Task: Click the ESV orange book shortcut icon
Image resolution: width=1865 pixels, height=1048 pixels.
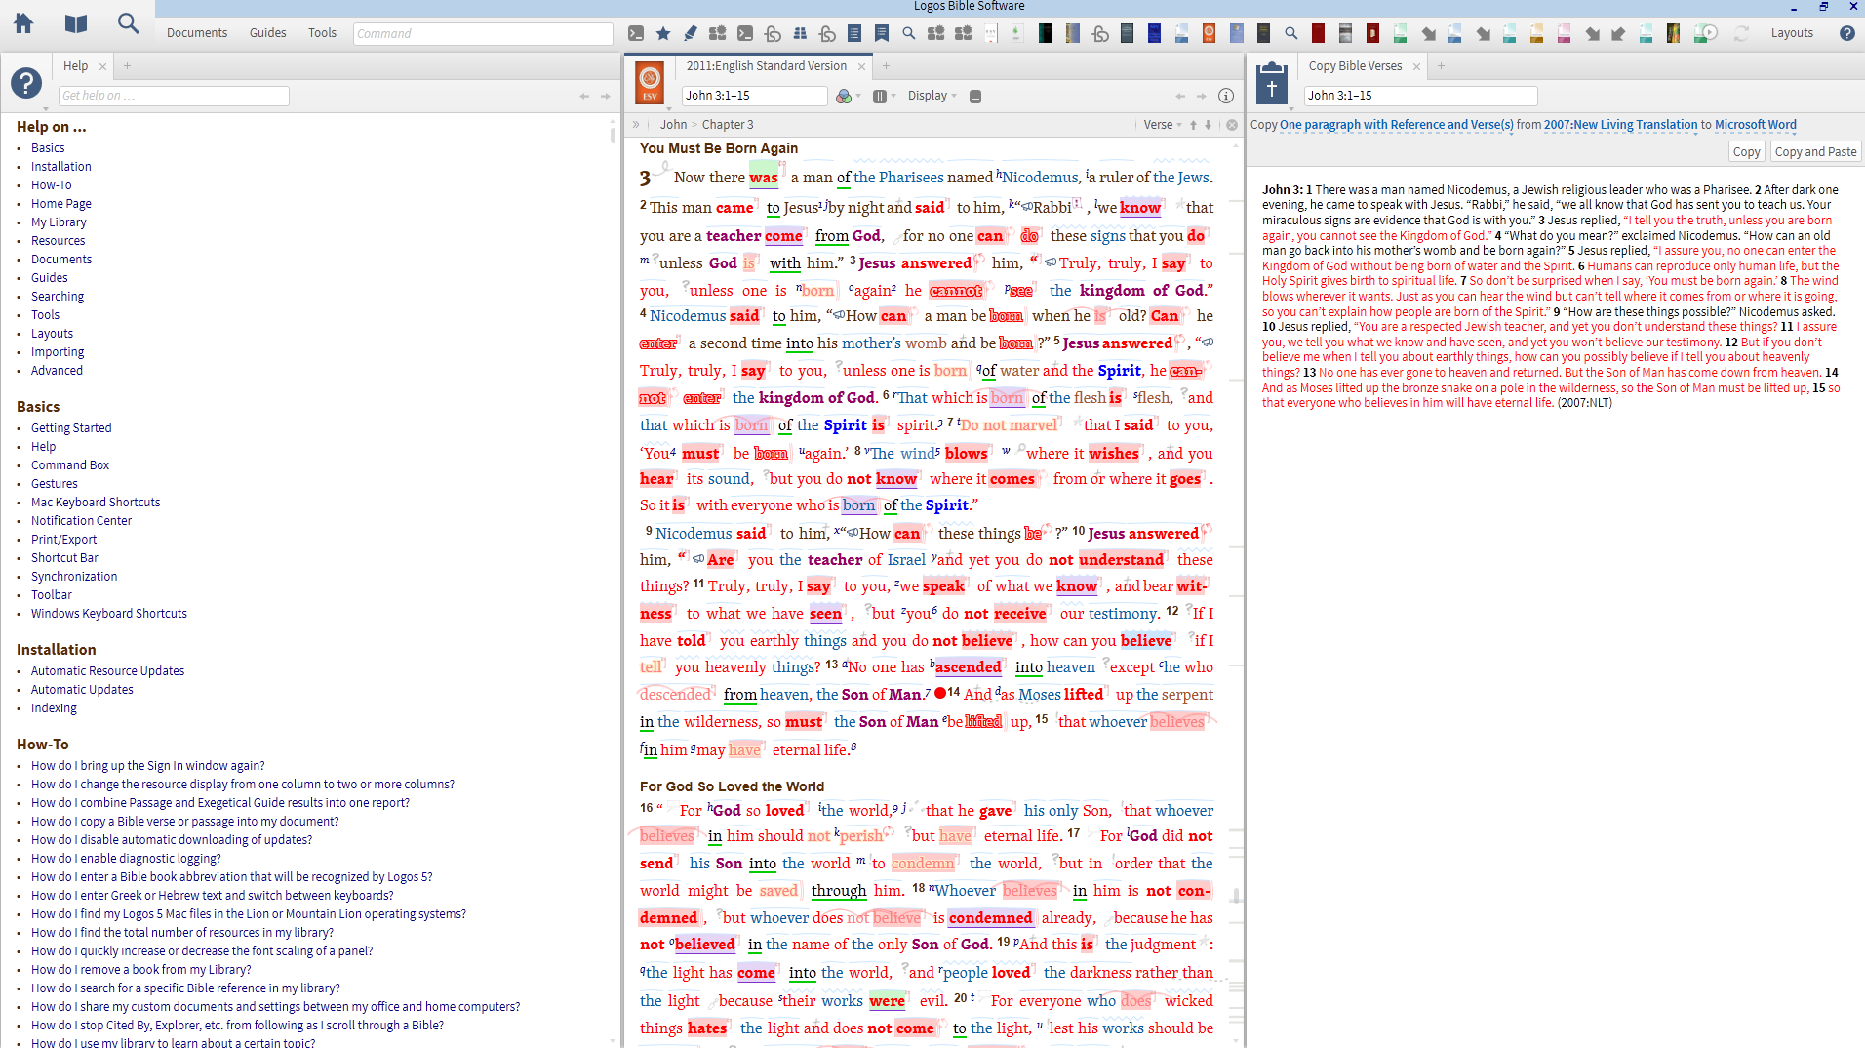Action: click(x=1210, y=34)
